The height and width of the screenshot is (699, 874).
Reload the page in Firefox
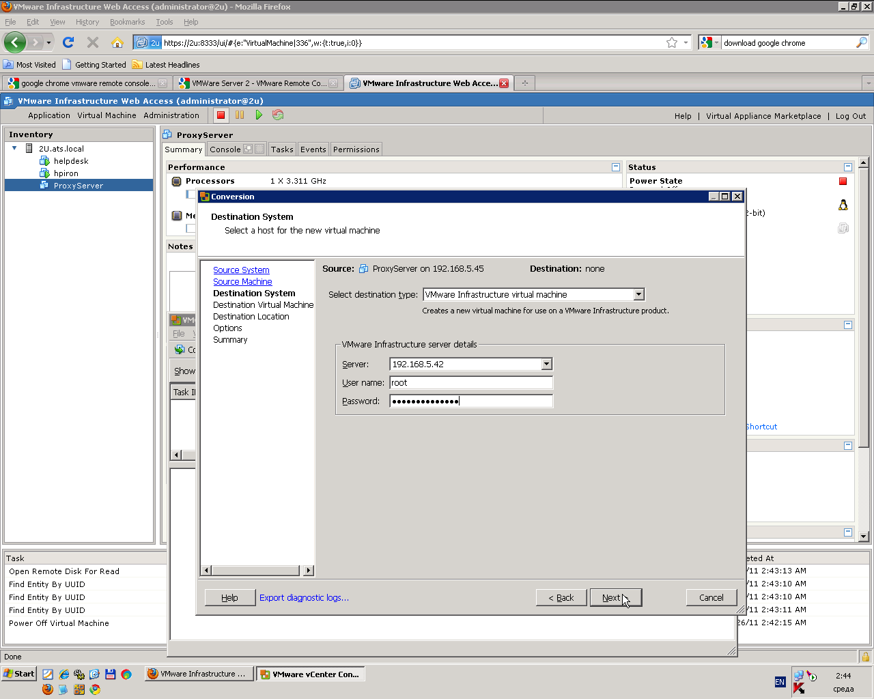pos(68,42)
